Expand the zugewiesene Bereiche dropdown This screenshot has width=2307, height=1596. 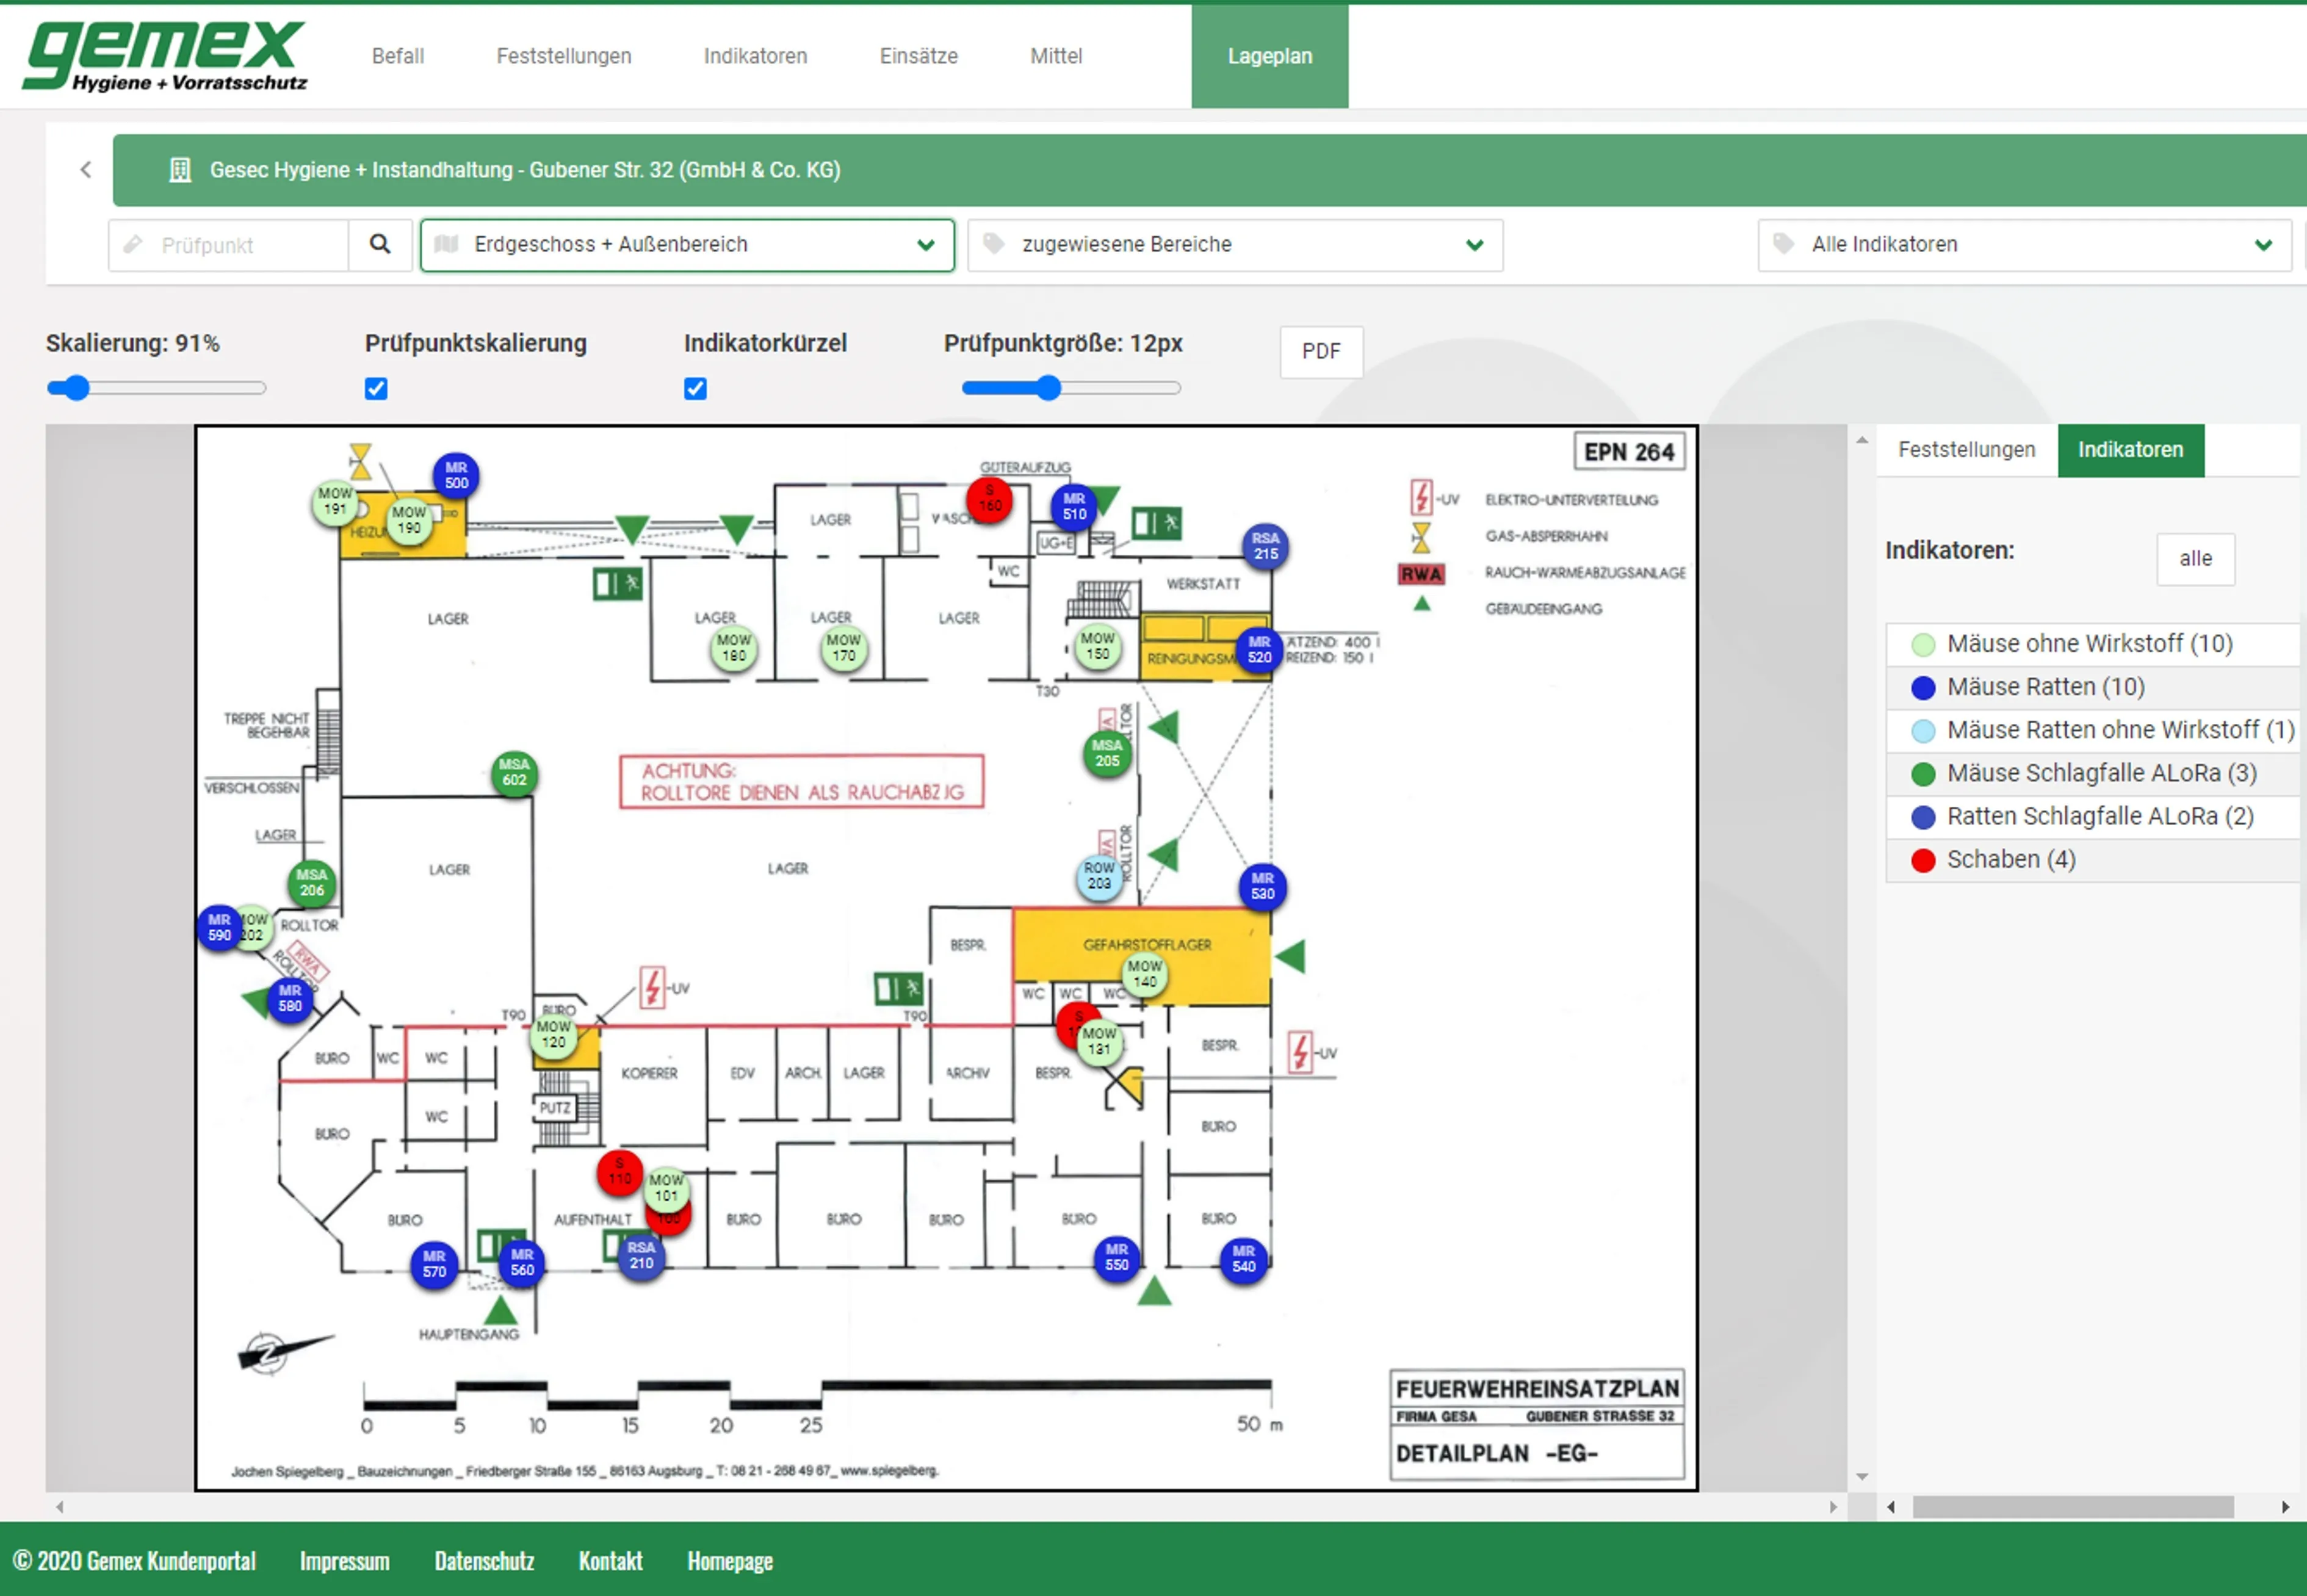pos(1235,245)
